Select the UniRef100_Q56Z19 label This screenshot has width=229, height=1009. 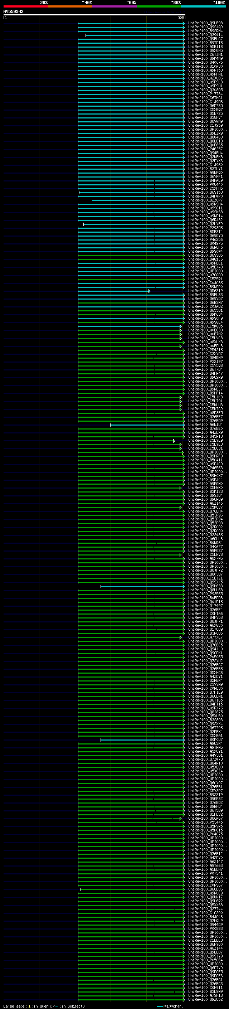click(205, 291)
